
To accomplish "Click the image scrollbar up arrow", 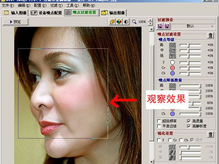I will [x=152, y=29].
